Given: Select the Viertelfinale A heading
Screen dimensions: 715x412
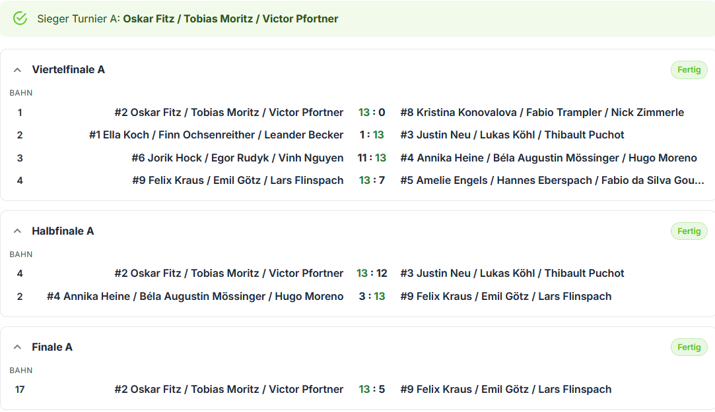Looking at the screenshot, I should pyautogui.click(x=69, y=70).
